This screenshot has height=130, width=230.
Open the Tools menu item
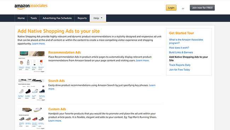pos(34,18)
